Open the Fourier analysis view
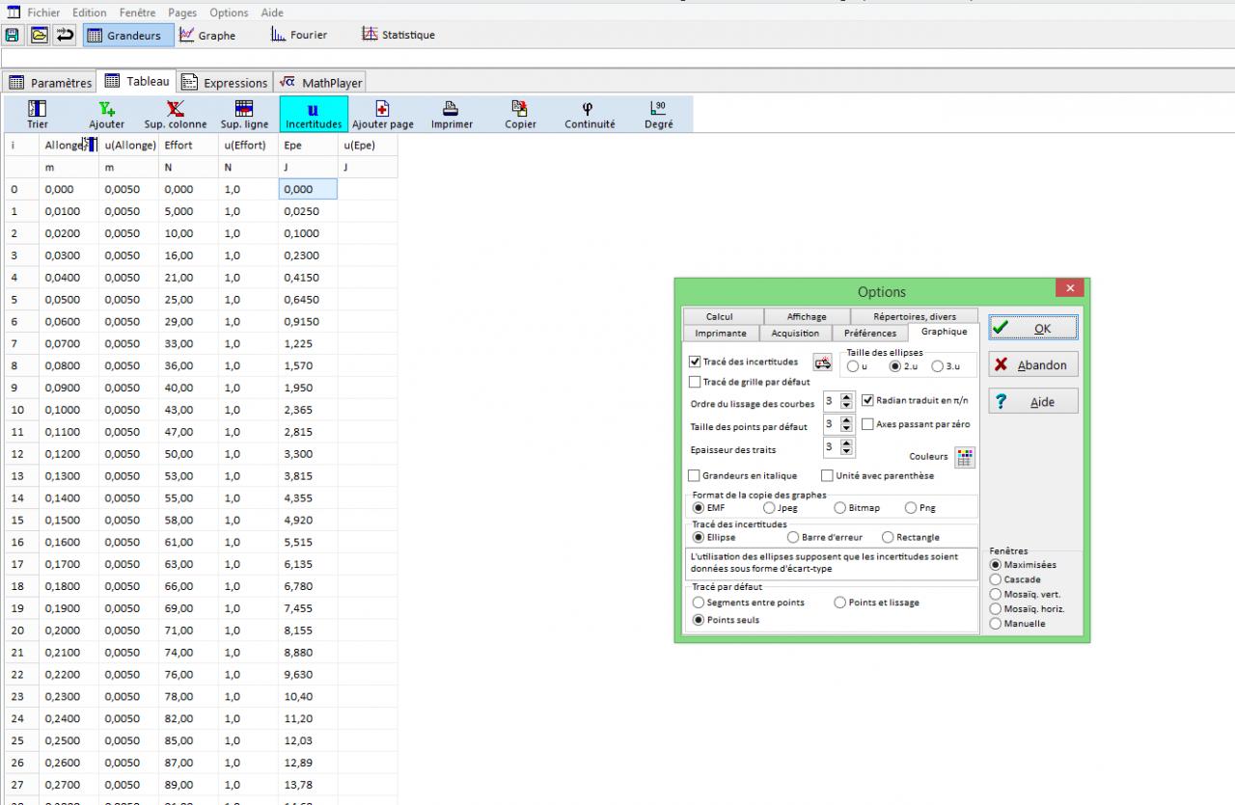This screenshot has width=1235, height=805. pyautogui.click(x=299, y=35)
